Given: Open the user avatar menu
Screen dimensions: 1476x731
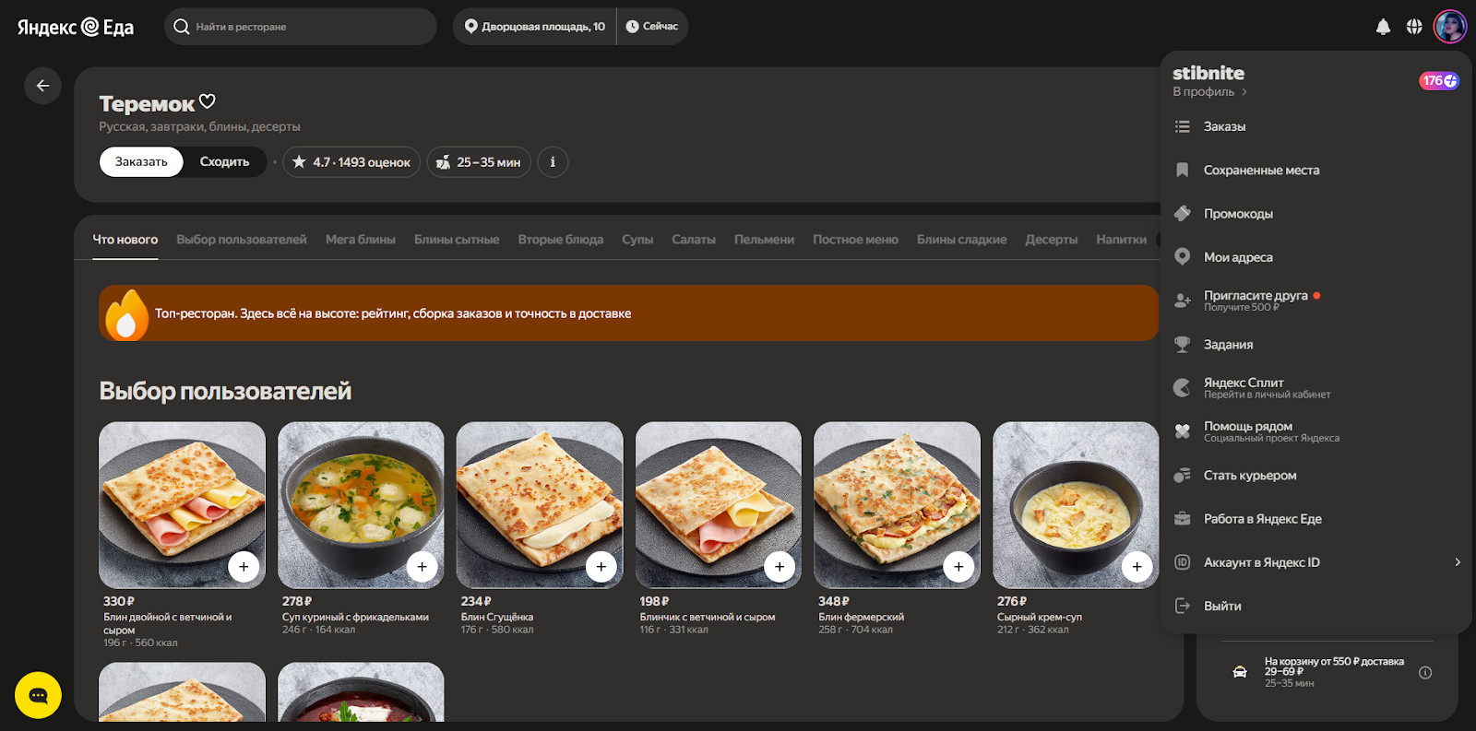Looking at the screenshot, I should tap(1450, 27).
